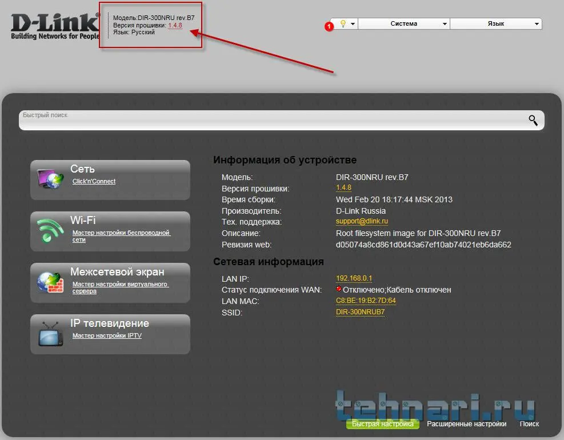Viewport: 564px width, 440px height.
Task: Click model value DIR-300NRU rev.B7 in info
Action: 372,177
